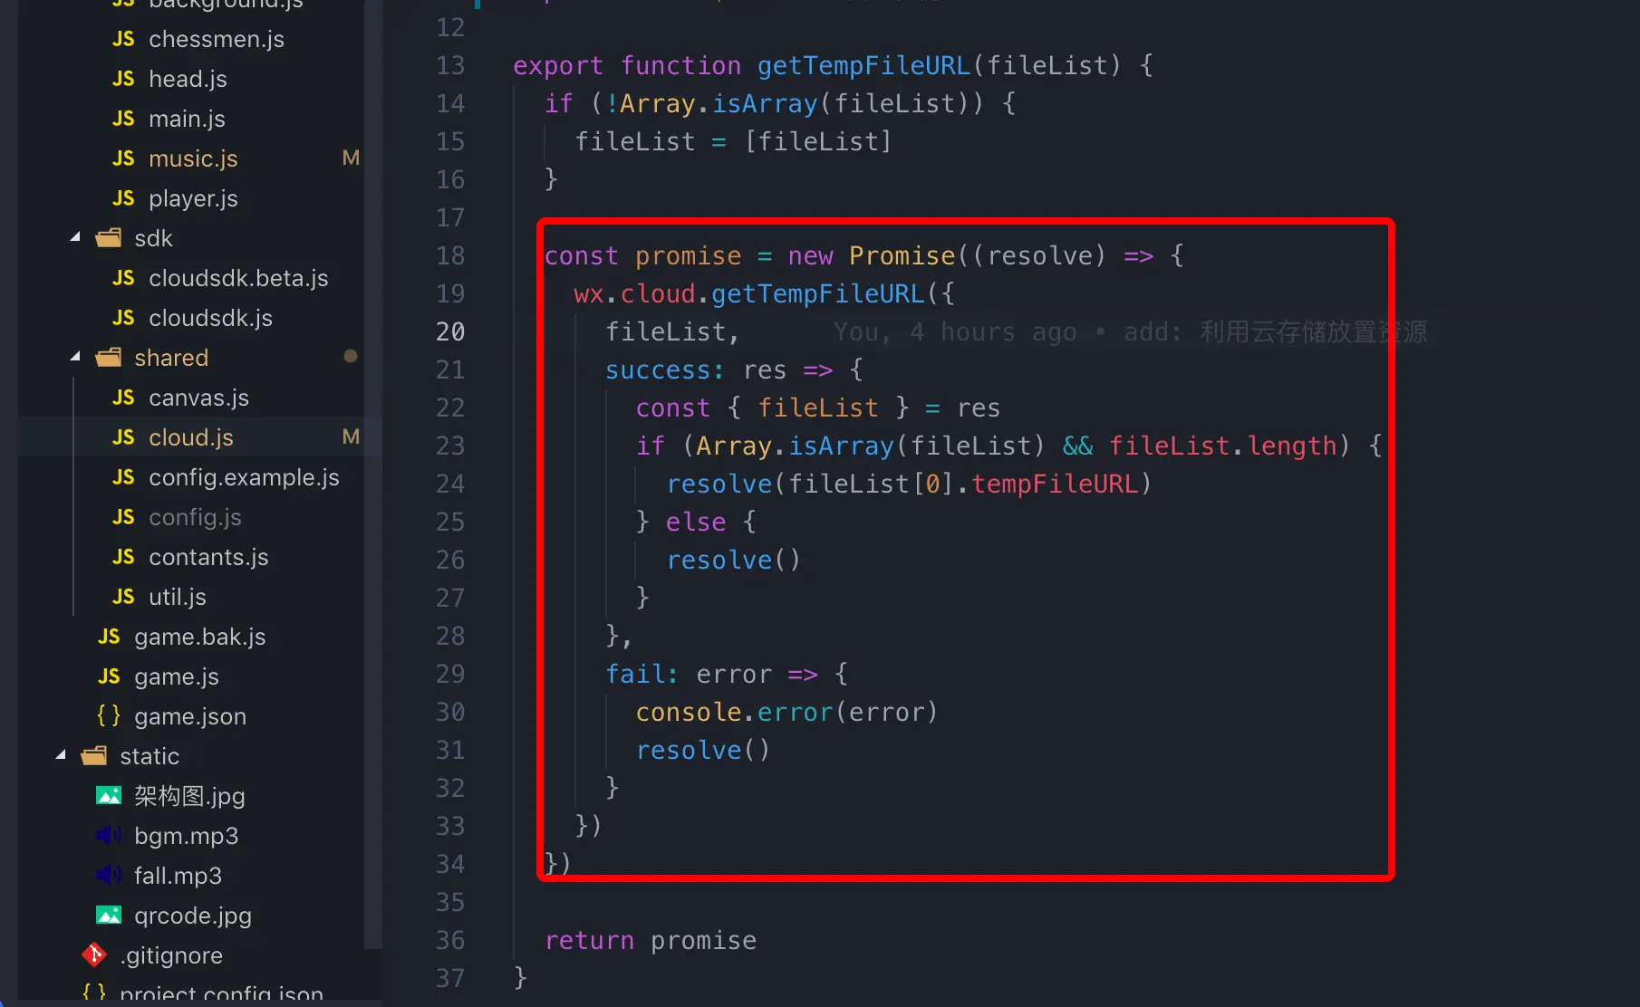The width and height of the screenshot is (1640, 1007).
Task: Click the JS icon beside music.js
Action: tap(123, 158)
